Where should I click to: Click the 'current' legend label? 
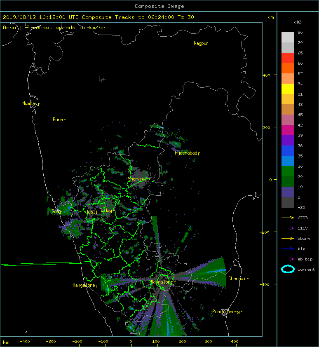pyautogui.click(x=306, y=270)
